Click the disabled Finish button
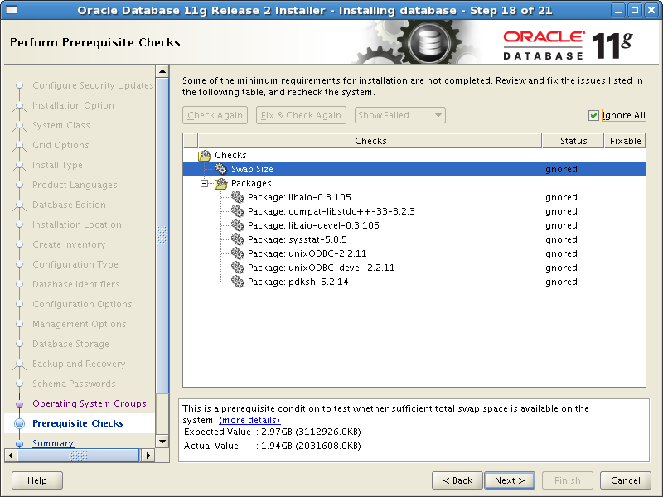 [x=568, y=480]
